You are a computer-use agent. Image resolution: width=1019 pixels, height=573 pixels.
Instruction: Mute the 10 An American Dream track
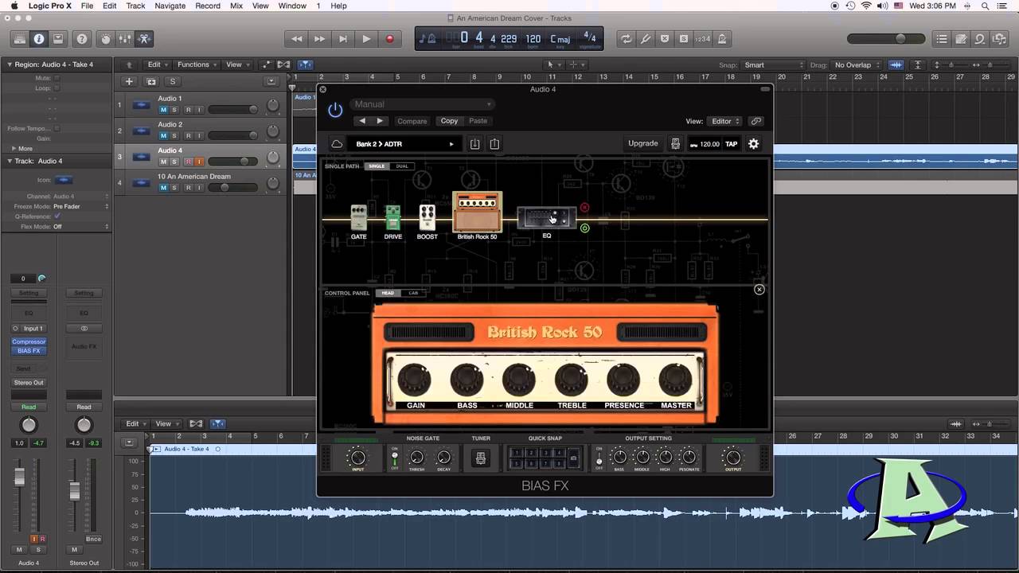(163, 188)
